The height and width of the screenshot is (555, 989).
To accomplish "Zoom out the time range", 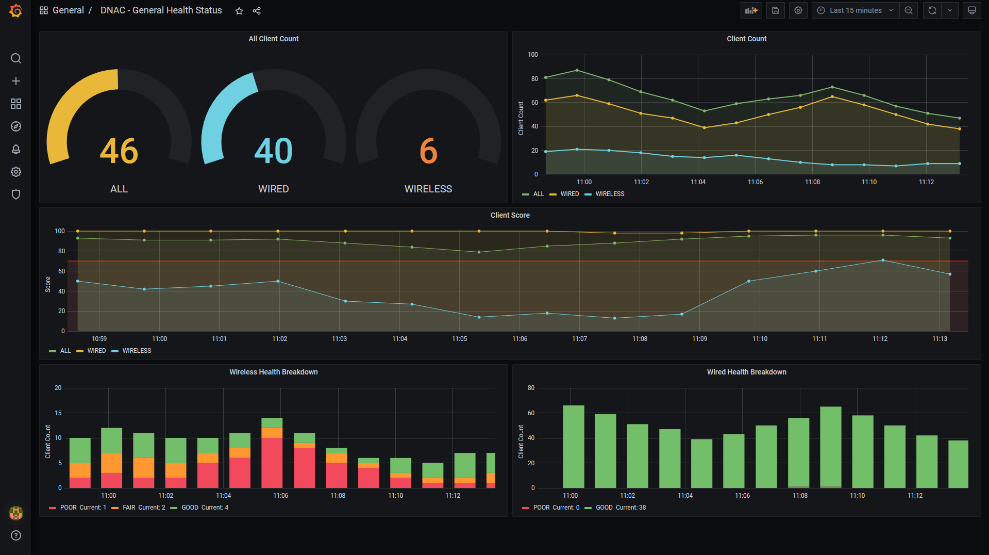I will tap(909, 10).
